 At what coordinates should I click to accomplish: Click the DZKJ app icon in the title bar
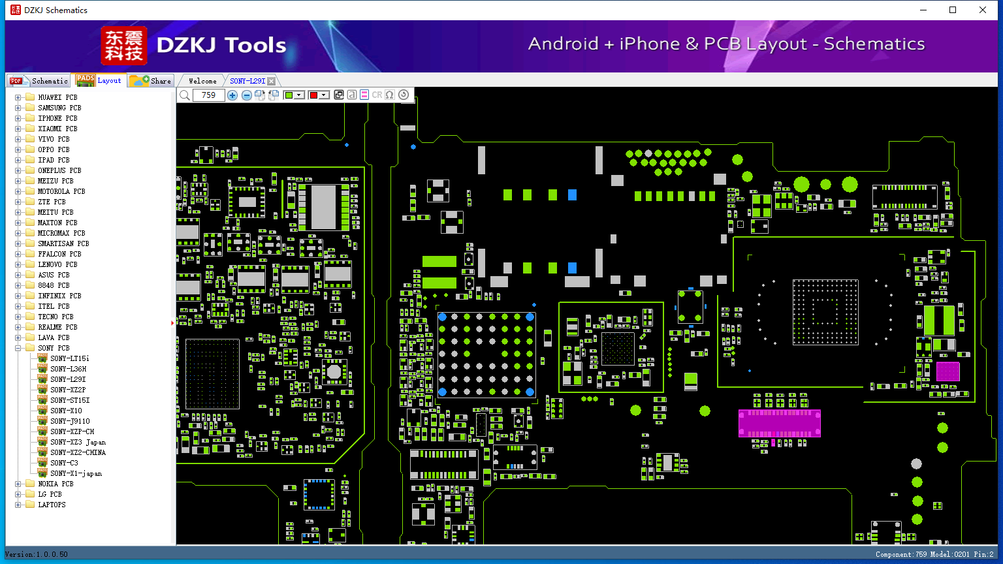point(15,10)
